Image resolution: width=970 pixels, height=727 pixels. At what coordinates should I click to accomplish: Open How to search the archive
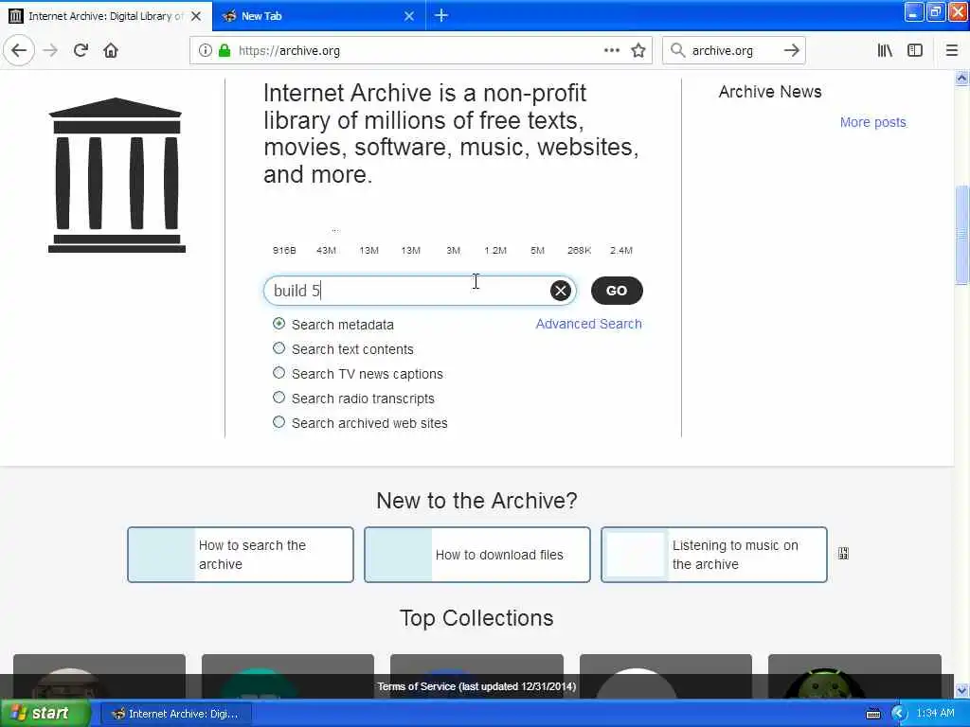click(x=241, y=555)
